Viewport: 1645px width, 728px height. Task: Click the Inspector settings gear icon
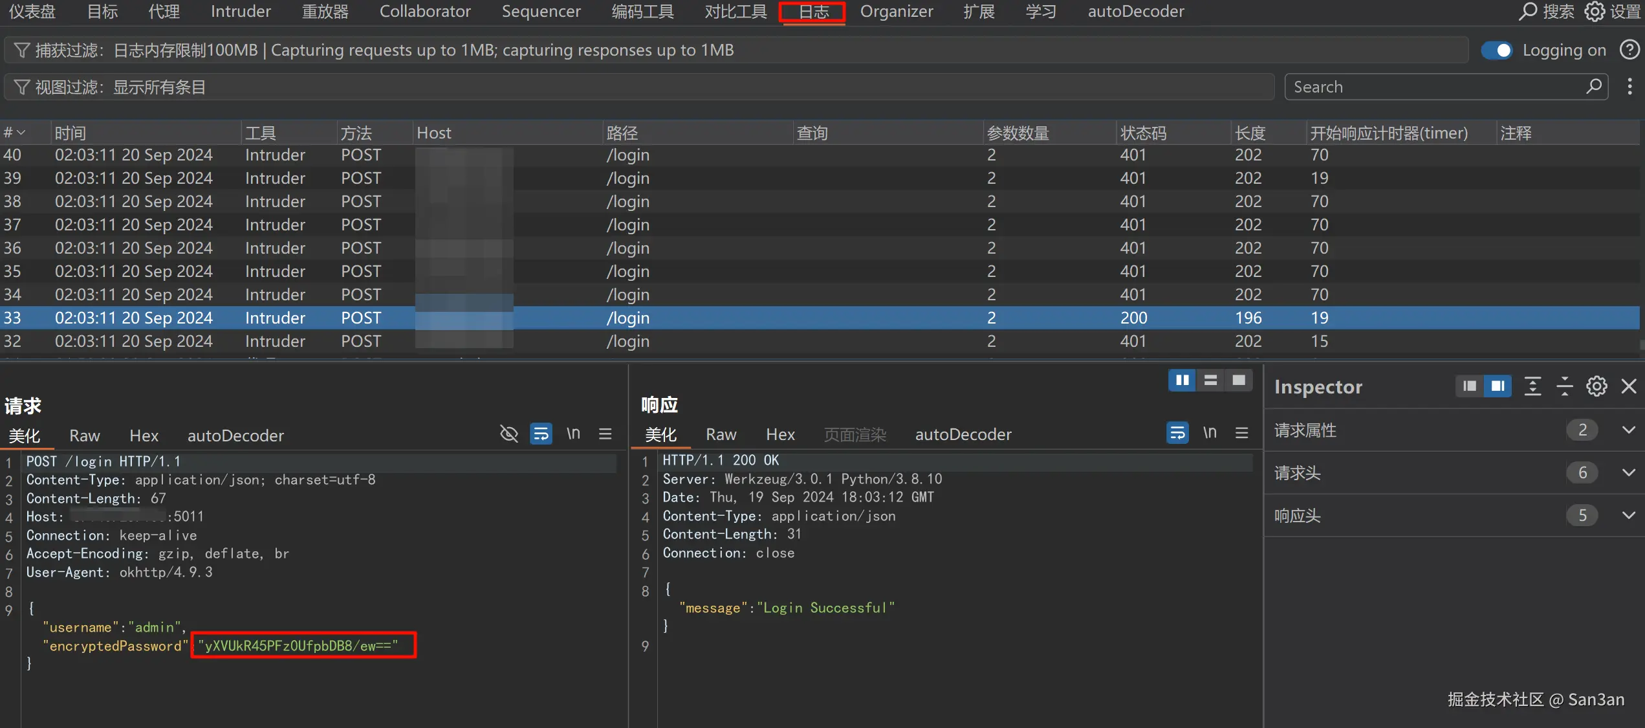(1596, 386)
